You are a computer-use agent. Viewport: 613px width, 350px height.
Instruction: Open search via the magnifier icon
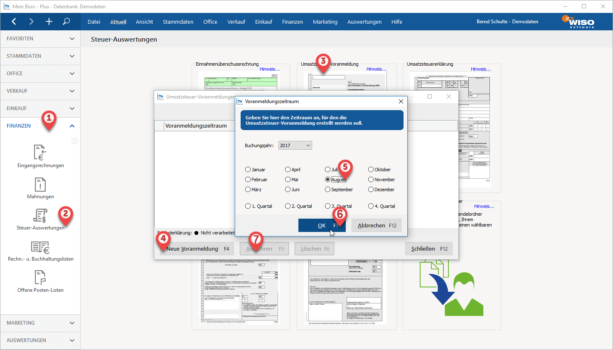pyautogui.click(x=66, y=22)
